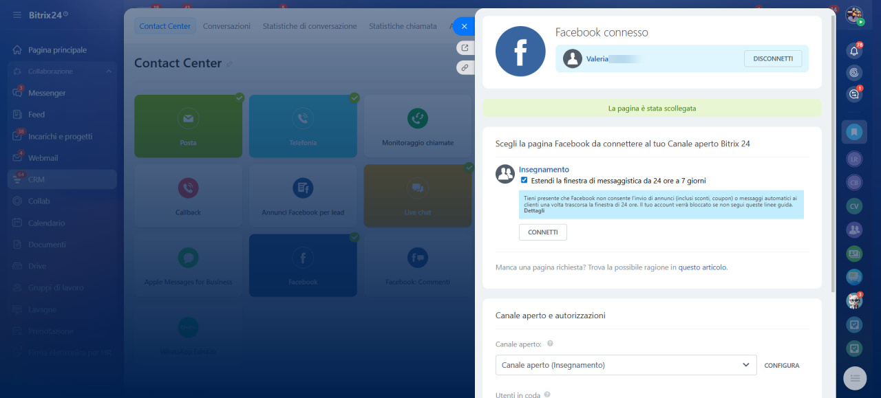Screen dimensions: 881x398
Task: Open the Feed icon in the sidebar
Action: pyautogui.click(x=17, y=115)
